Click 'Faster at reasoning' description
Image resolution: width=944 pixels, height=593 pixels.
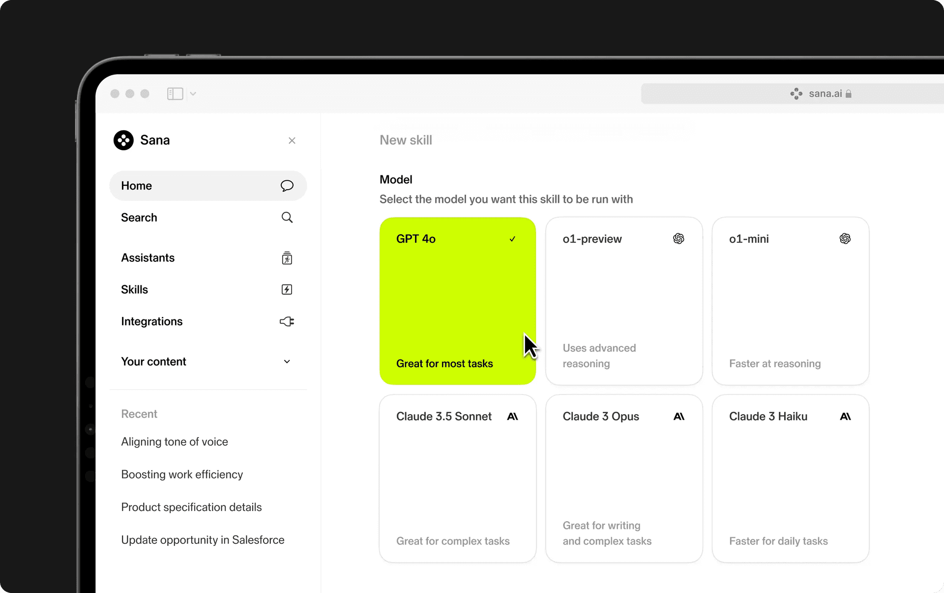click(x=775, y=364)
